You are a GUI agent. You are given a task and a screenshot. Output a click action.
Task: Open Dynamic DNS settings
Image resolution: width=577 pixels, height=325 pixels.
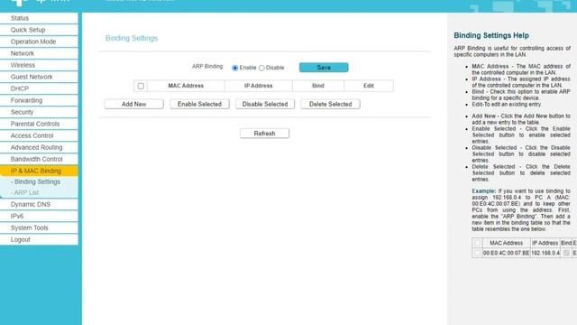point(39,205)
